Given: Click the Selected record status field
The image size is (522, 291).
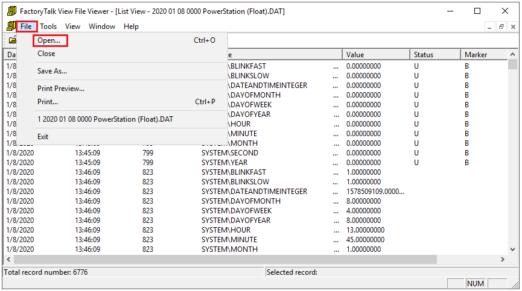Looking at the screenshot, I should (392, 272).
